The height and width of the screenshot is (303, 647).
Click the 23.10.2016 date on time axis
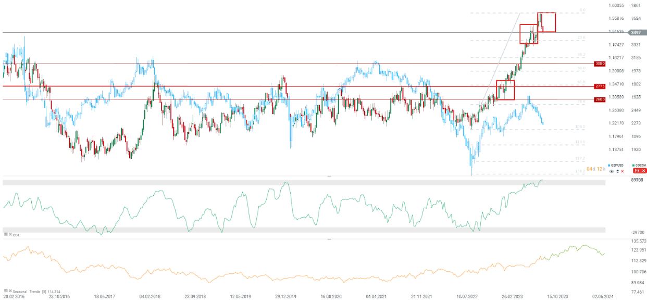tap(59, 297)
